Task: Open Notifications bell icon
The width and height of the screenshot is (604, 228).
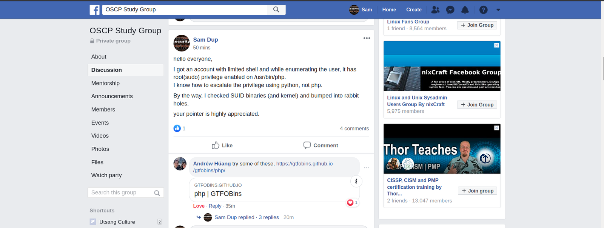Action: click(465, 10)
